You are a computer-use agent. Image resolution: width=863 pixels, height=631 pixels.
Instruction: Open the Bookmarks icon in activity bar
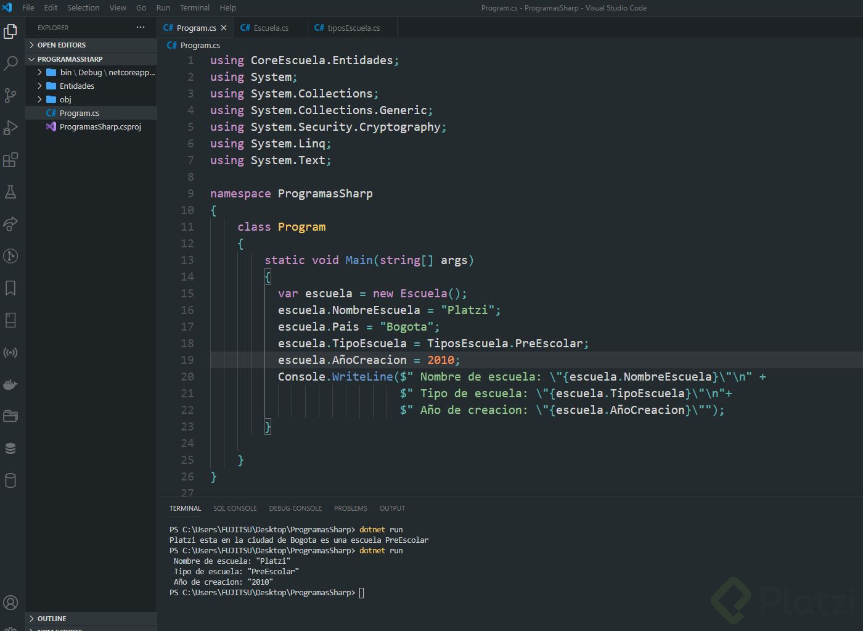pos(10,288)
